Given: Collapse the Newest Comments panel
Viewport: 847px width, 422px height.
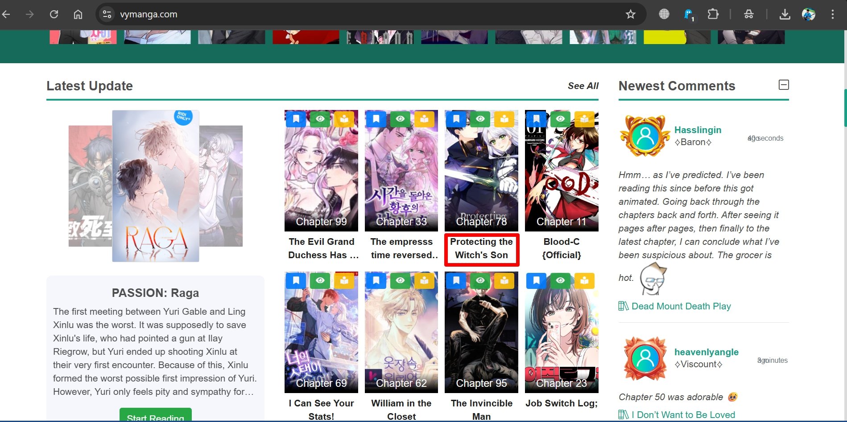Looking at the screenshot, I should click(x=784, y=85).
